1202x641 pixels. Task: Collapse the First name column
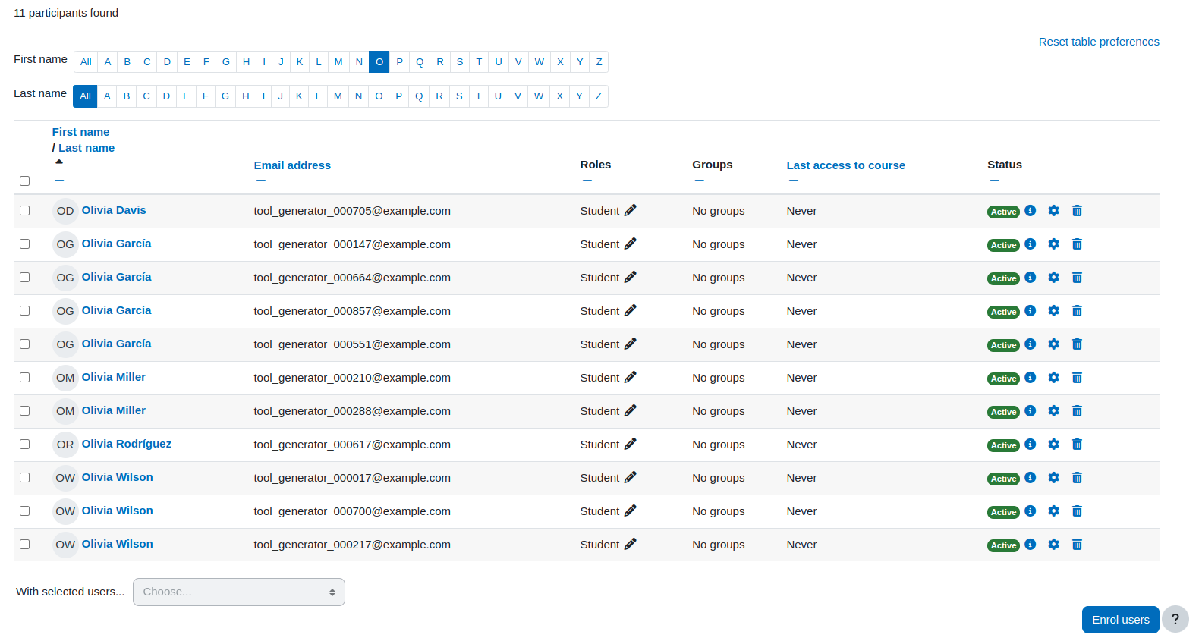59,181
